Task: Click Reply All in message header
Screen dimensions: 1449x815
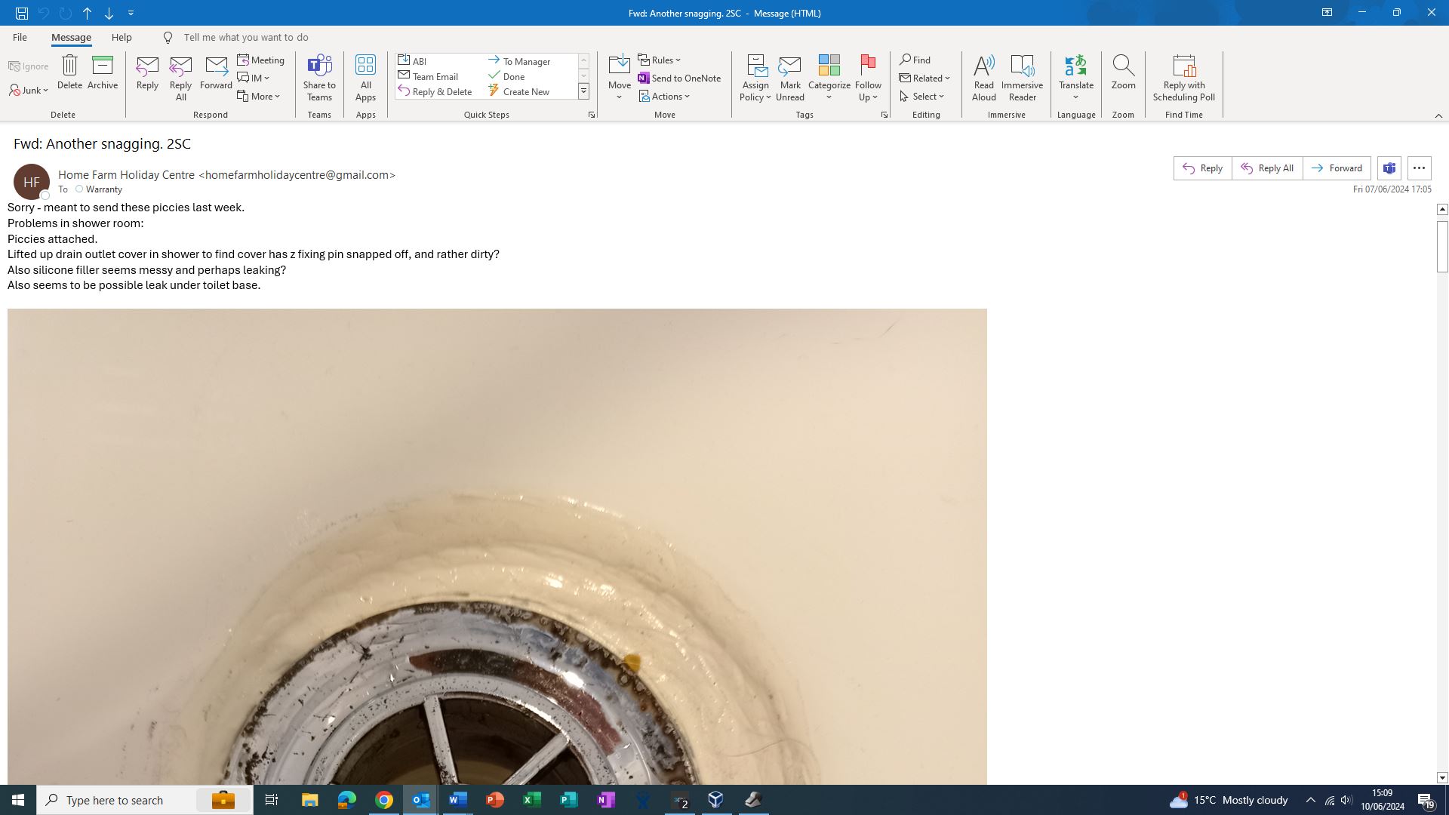Action: tap(1267, 168)
